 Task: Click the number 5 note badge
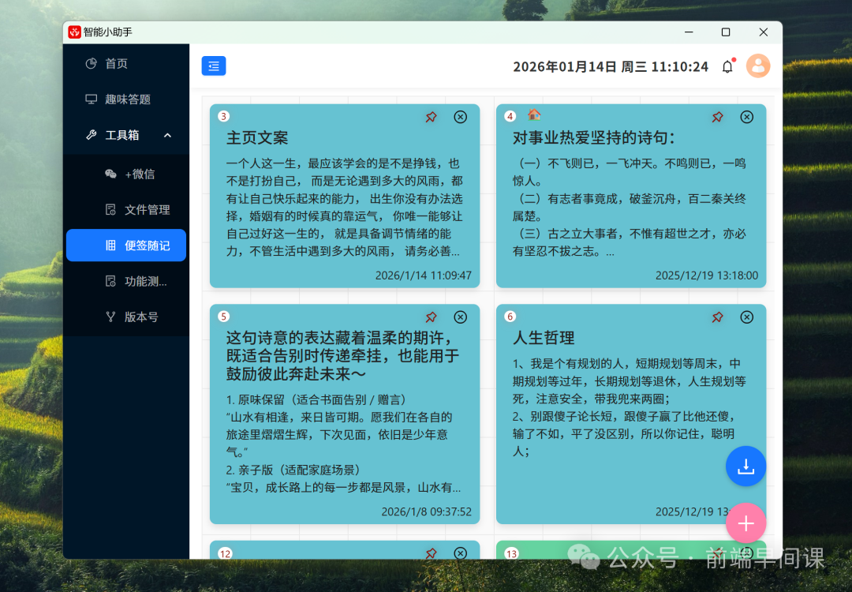pos(223,317)
